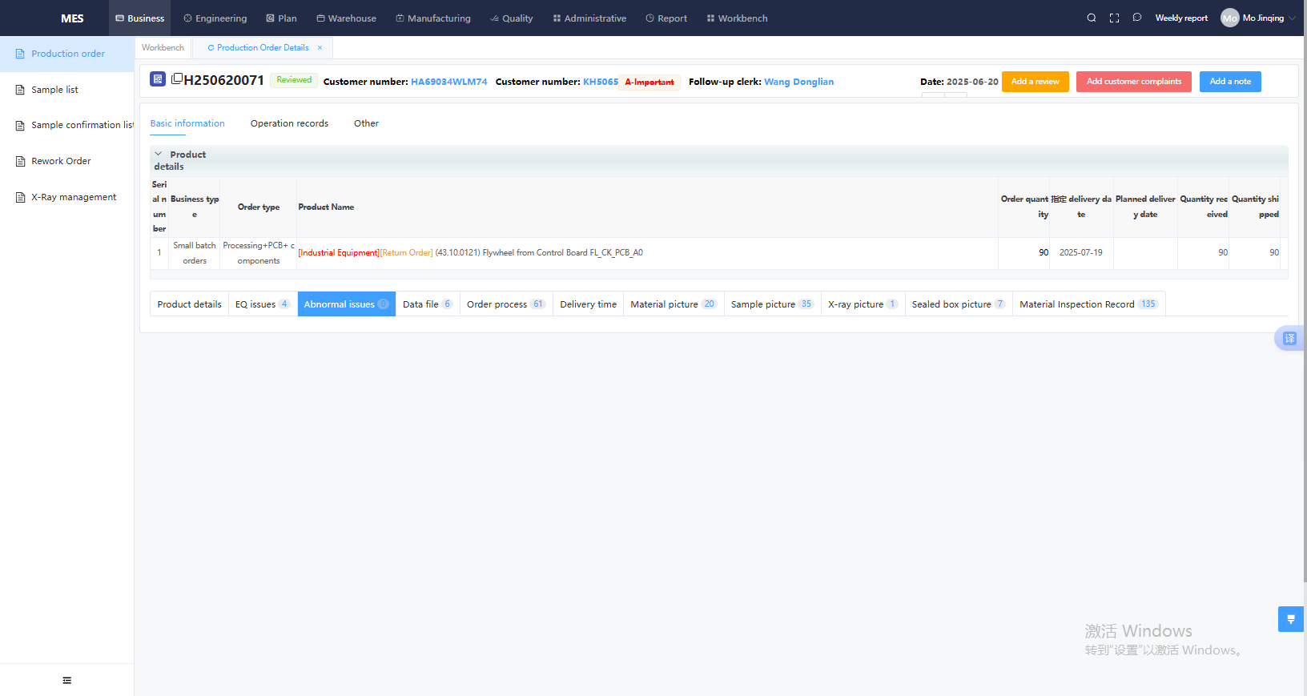The height and width of the screenshot is (696, 1307).
Task: Click the purple order detail icon
Action: tap(158, 79)
